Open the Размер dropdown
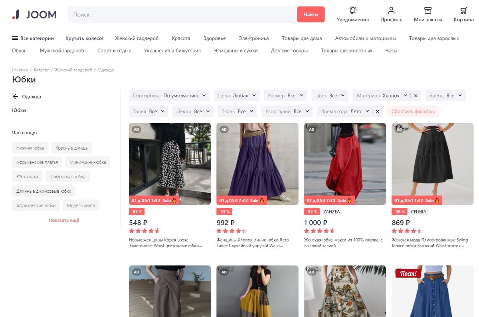 (285, 96)
